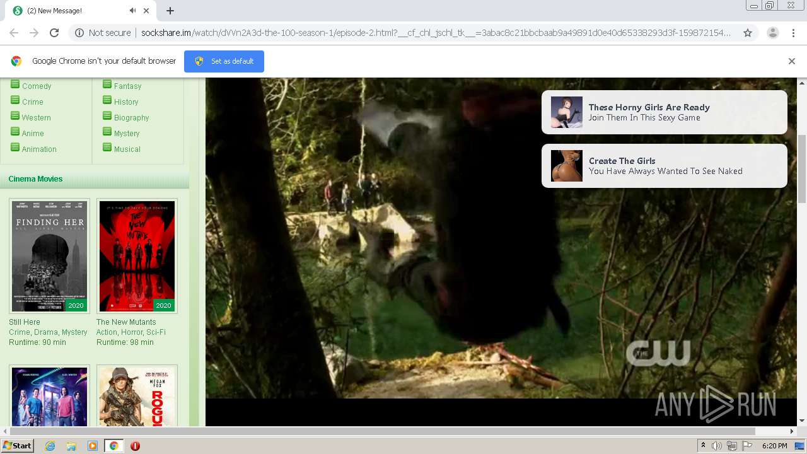Switch to Chrome taskbar button

[113, 446]
